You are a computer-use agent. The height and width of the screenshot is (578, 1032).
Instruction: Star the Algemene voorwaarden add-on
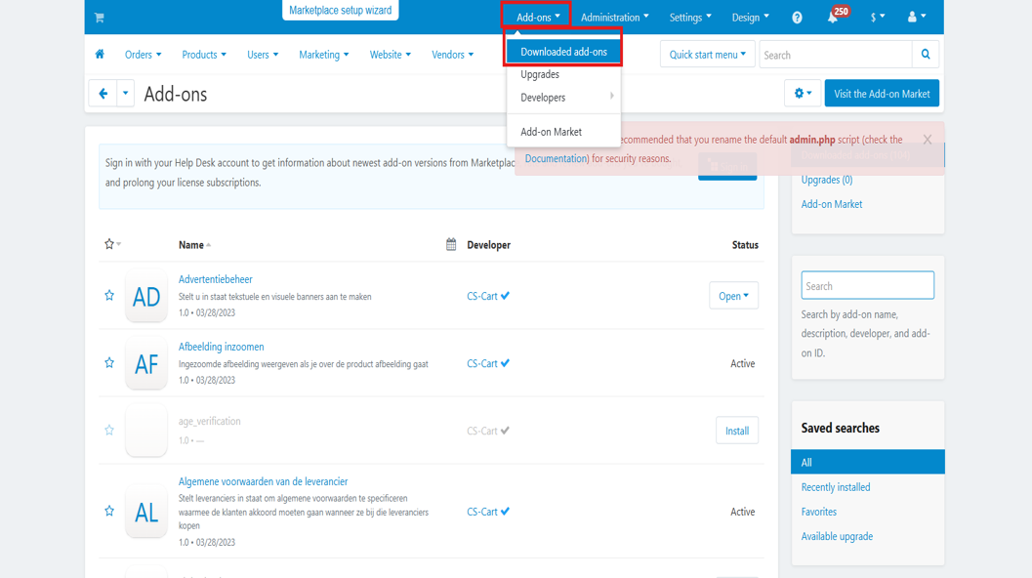[109, 512]
